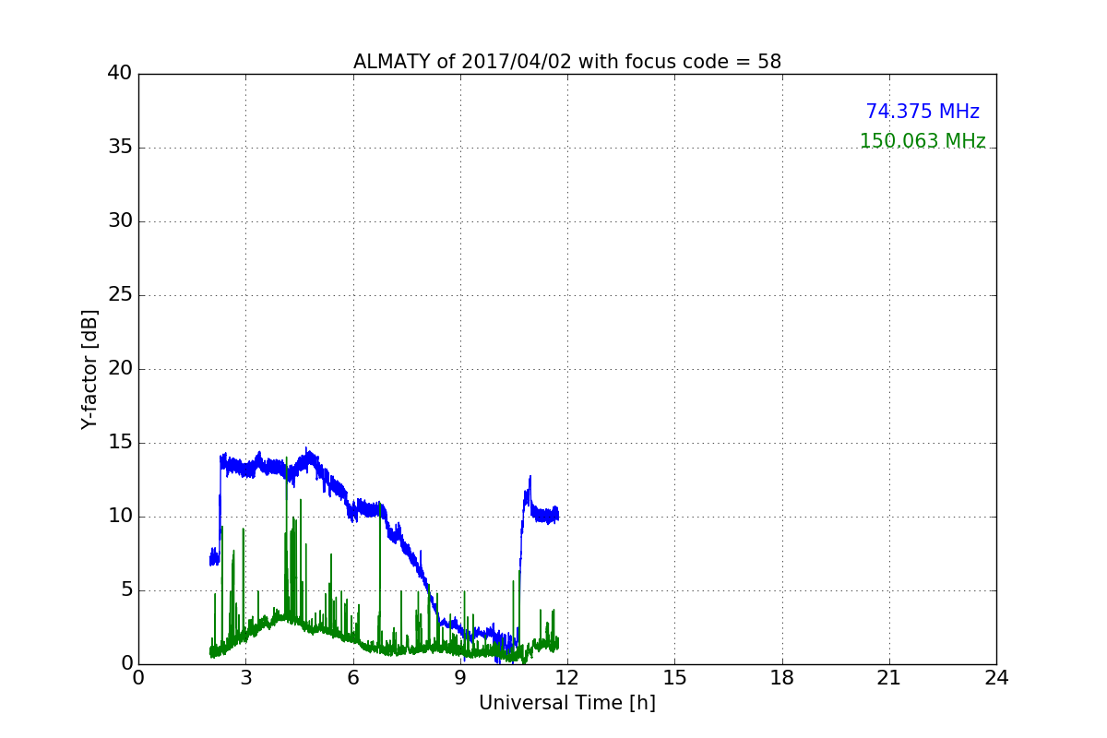Select the green '150.063 MHz' legend label
Image resolution: width=1107 pixels, height=738 pixels.
click(922, 141)
